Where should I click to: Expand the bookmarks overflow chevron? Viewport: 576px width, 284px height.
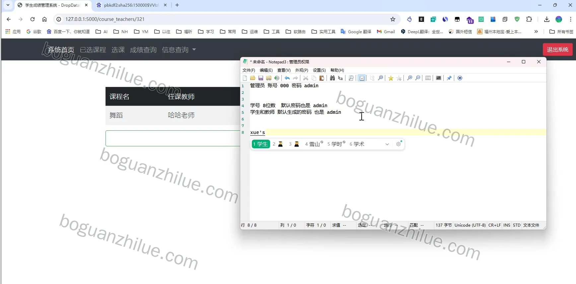pos(536,32)
